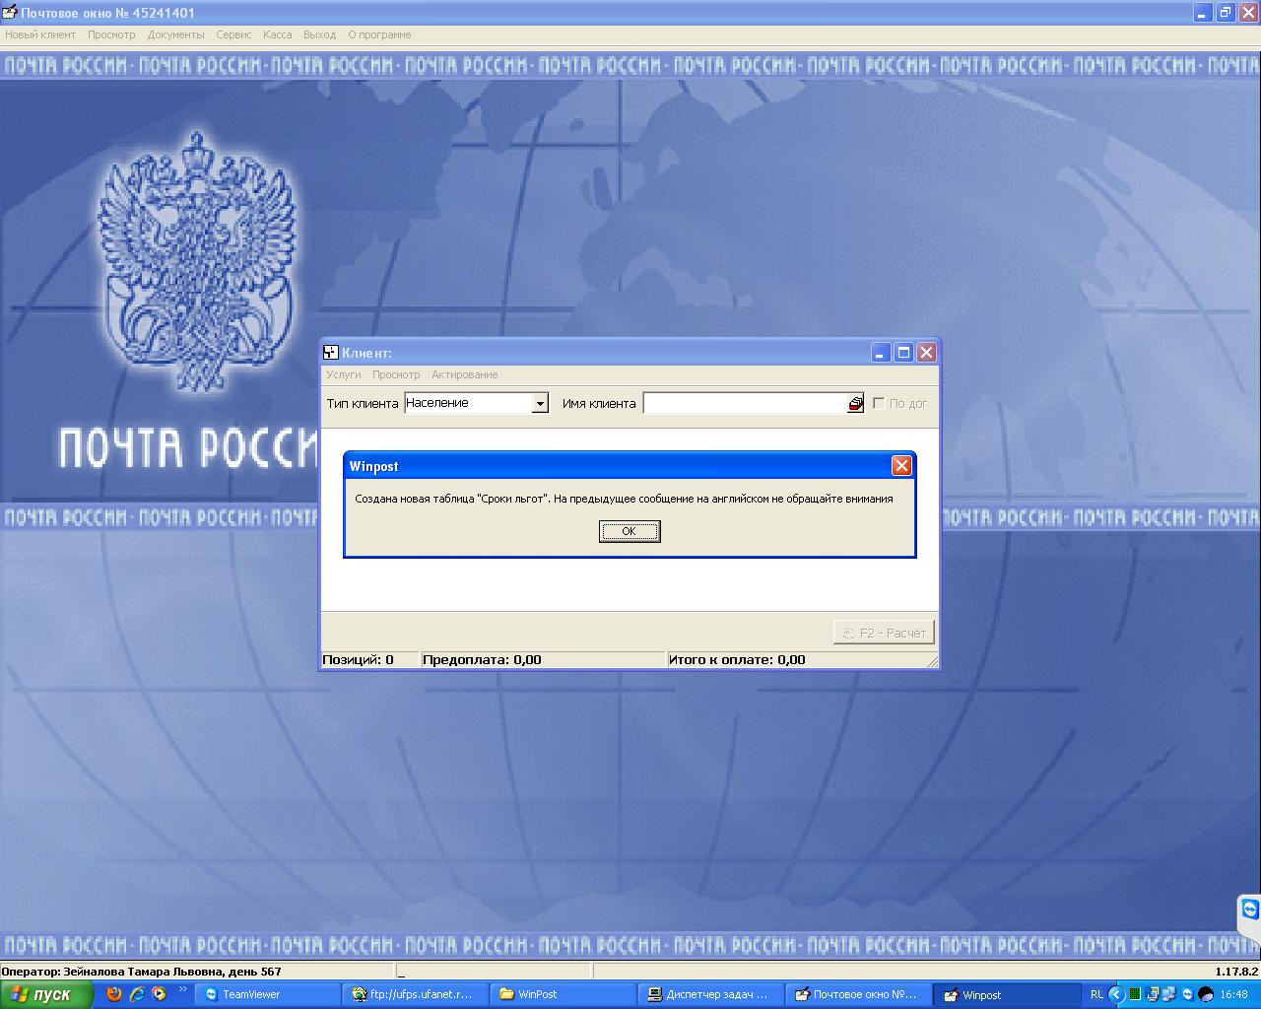
Task: Open Просмотр menu in main menu bar
Action: 111,34
